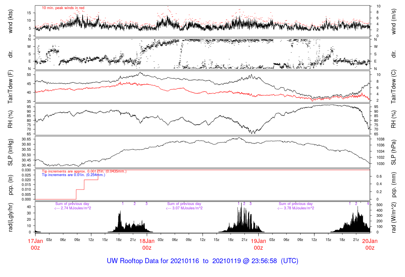This screenshot has width=405, height=277.
Task: Select the '19Jan 00z' date label
Action: 258,244
